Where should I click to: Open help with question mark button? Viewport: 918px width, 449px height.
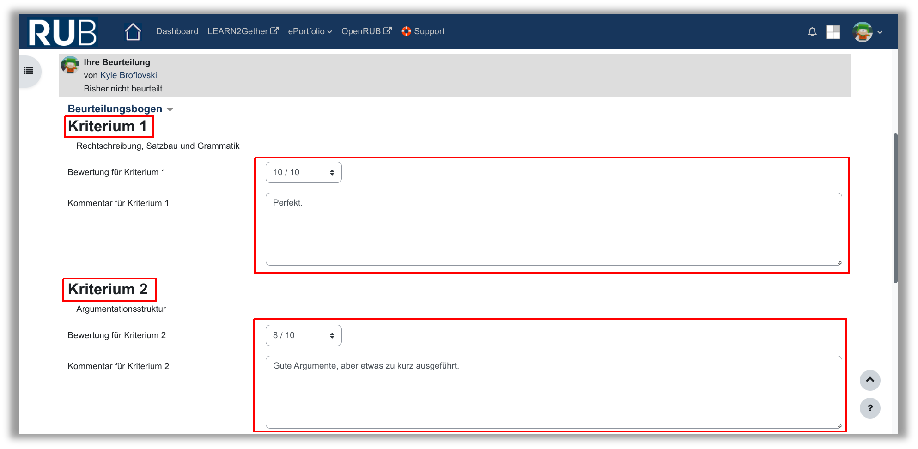tap(869, 408)
